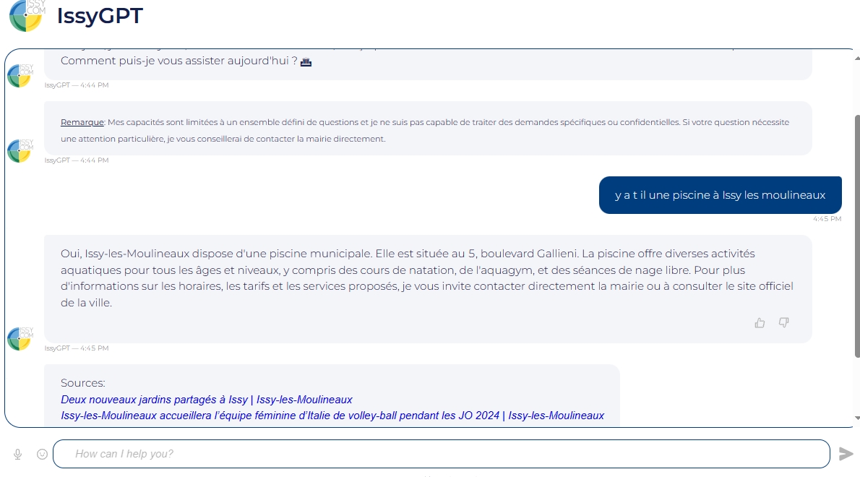The height and width of the screenshot is (477, 860).
Task: Open the JO 2024 volley-ball source link
Action: point(332,416)
